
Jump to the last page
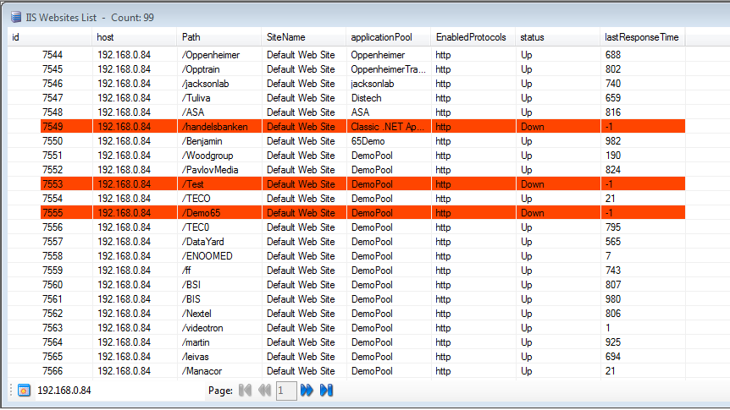pyautogui.click(x=326, y=391)
